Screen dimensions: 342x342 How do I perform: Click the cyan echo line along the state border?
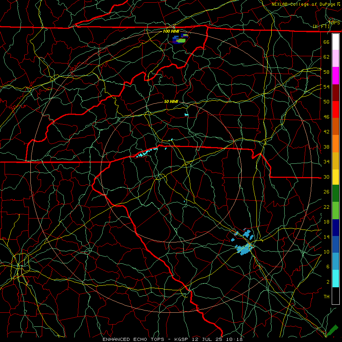tap(146, 152)
